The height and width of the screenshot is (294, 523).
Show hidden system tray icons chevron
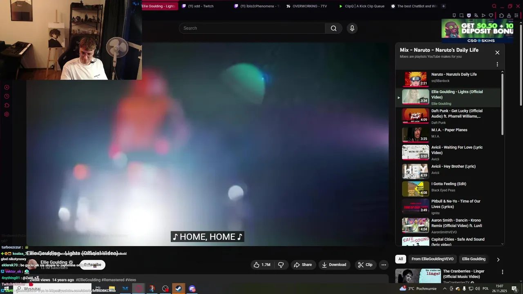coord(445,289)
